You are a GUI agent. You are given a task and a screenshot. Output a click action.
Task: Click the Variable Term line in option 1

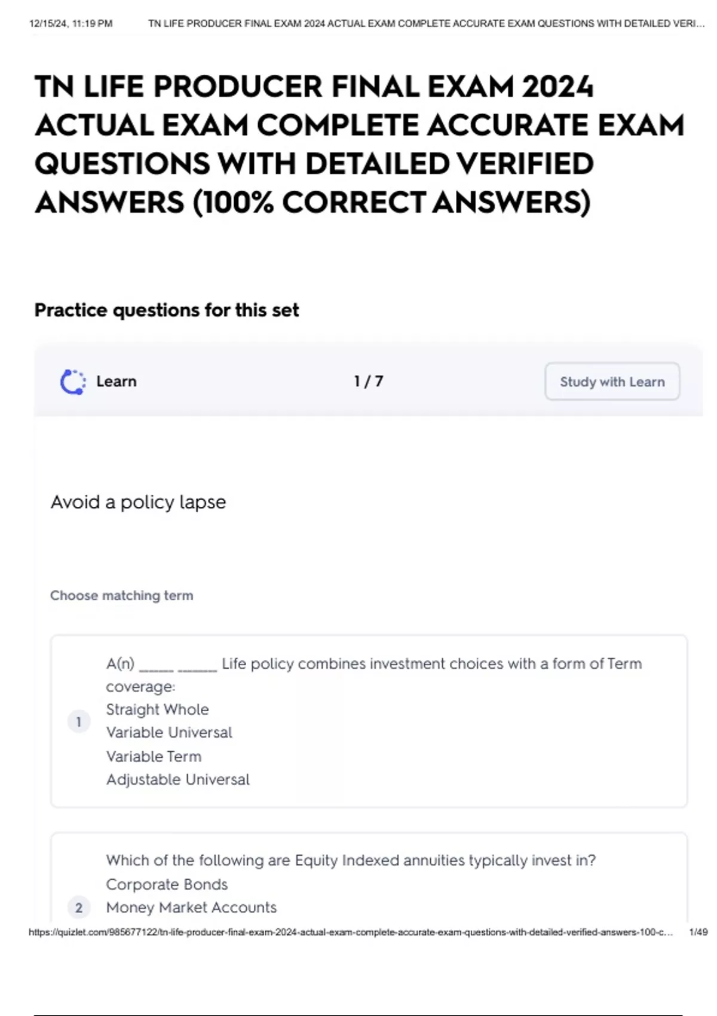click(154, 757)
